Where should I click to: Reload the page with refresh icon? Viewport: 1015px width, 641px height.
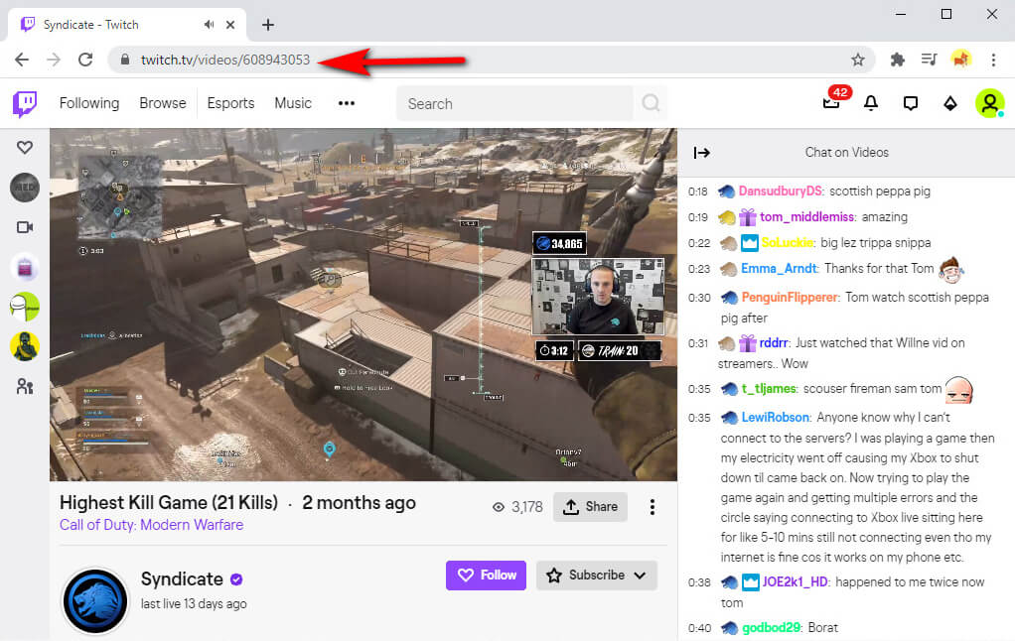[x=85, y=60]
